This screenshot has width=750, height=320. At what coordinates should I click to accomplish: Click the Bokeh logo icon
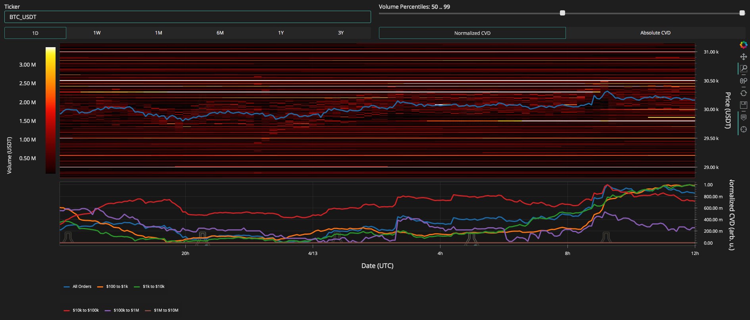(x=743, y=45)
